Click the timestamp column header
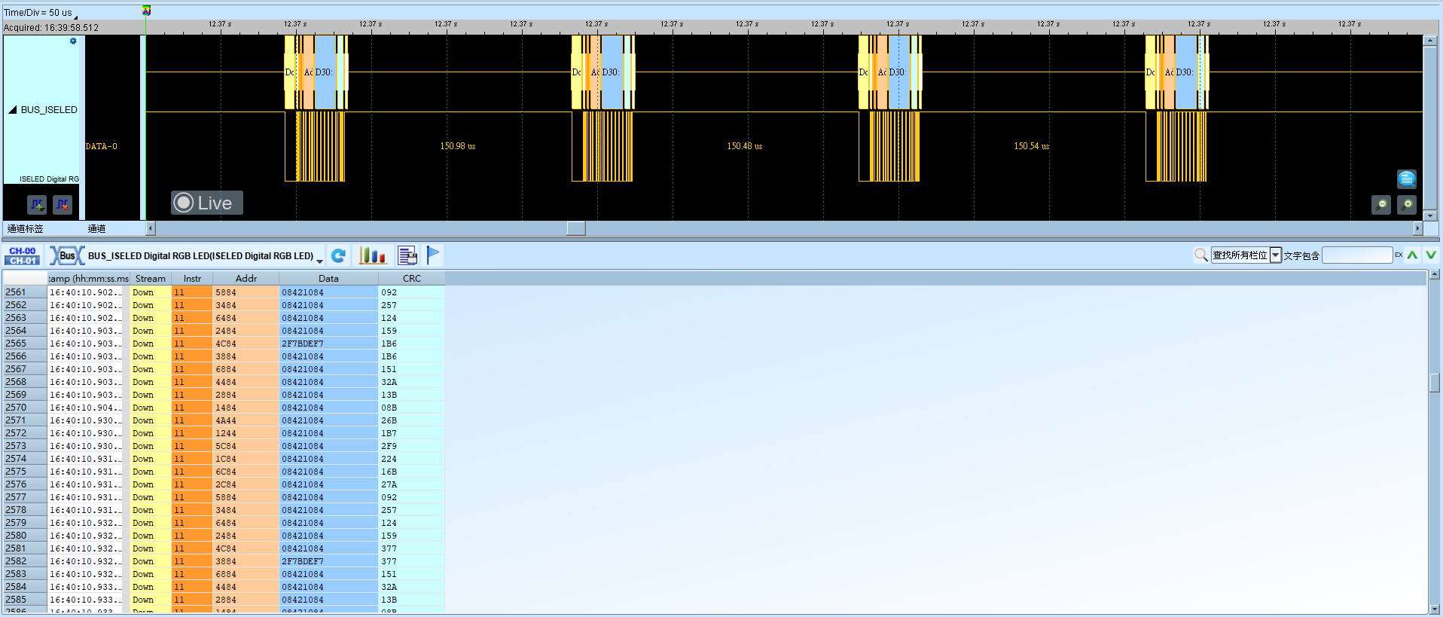Viewport: 1443px width, 617px height. click(89, 279)
